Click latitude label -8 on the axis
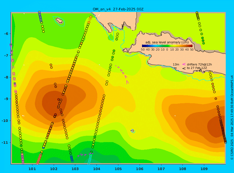The image size is (234, 173). (6, 77)
